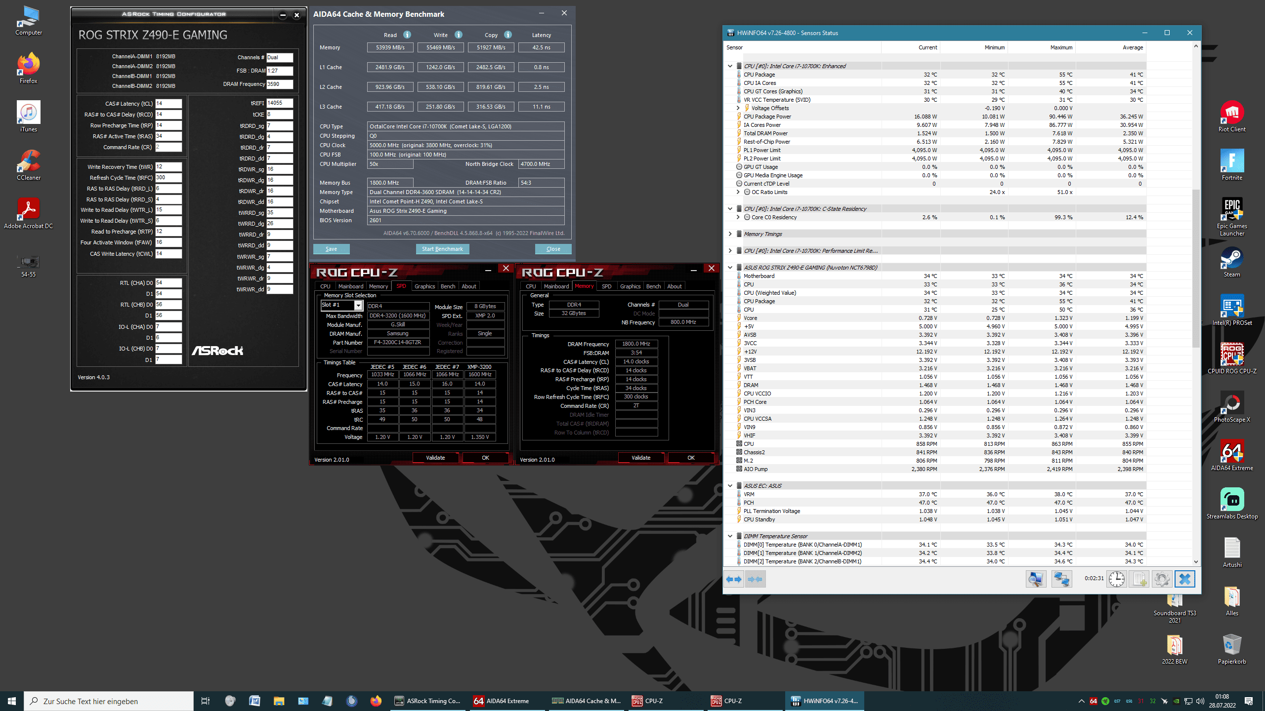Click the tREFI value field
This screenshot has height=711, width=1265.
(280, 103)
